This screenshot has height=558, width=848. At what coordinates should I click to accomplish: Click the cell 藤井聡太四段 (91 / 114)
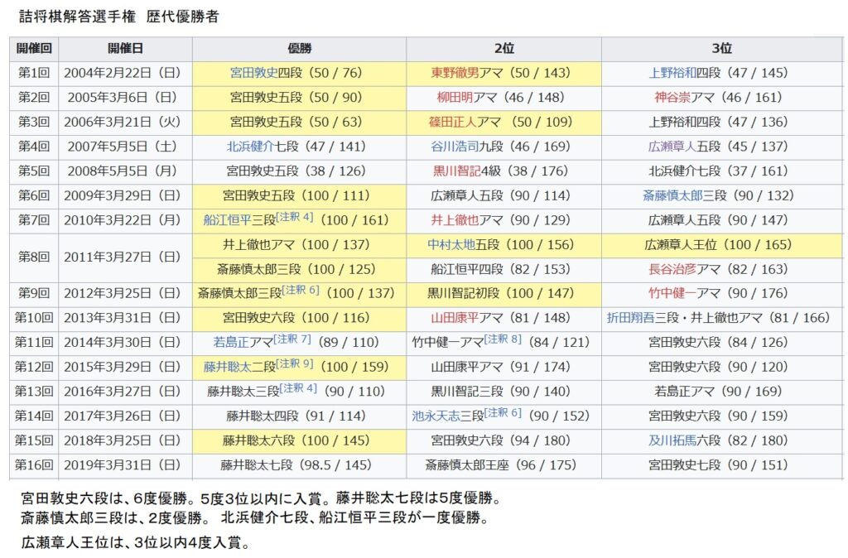(x=299, y=416)
